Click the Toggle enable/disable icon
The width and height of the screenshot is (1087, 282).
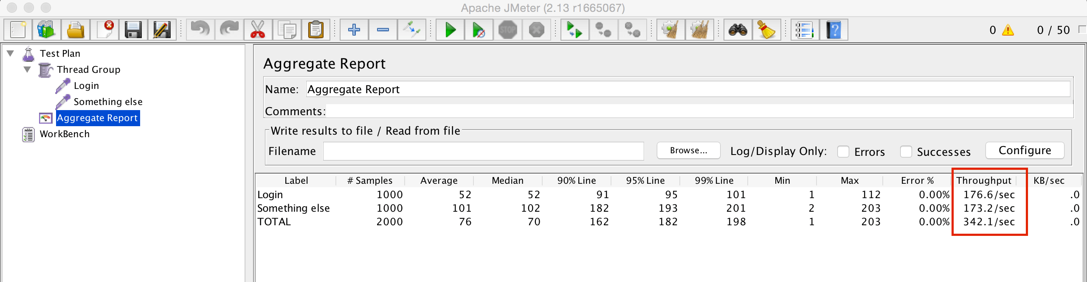(x=412, y=30)
